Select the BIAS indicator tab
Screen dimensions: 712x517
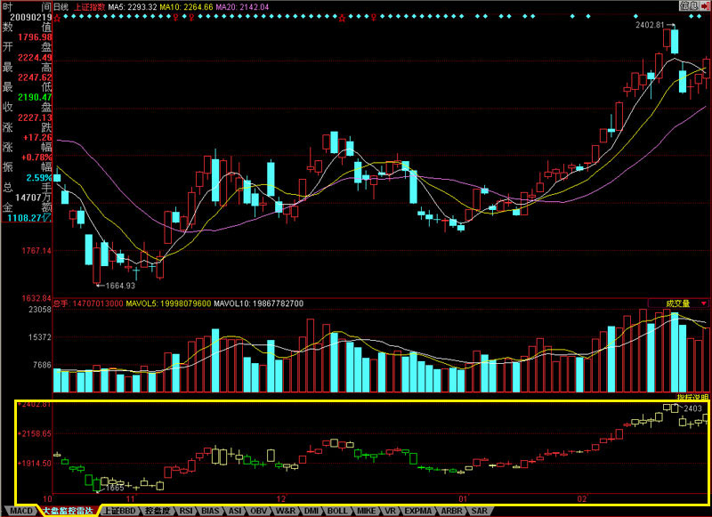[210, 512]
